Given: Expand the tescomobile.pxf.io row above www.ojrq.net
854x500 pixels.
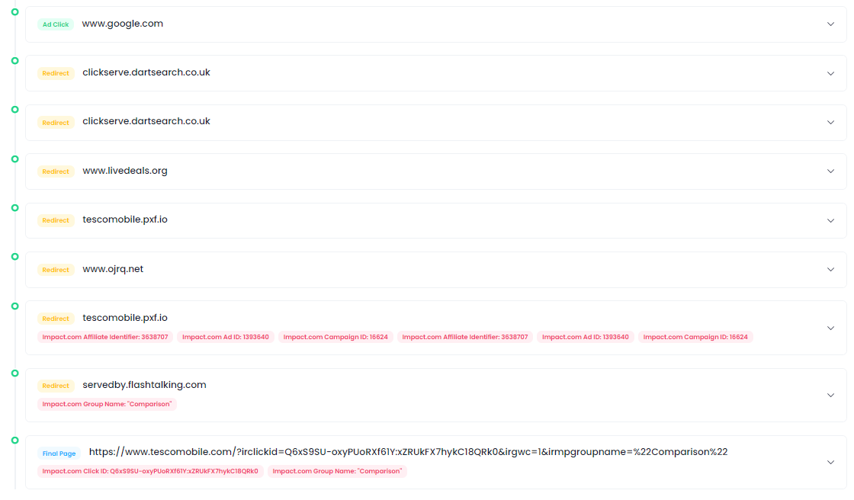Looking at the screenshot, I should (x=830, y=220).
